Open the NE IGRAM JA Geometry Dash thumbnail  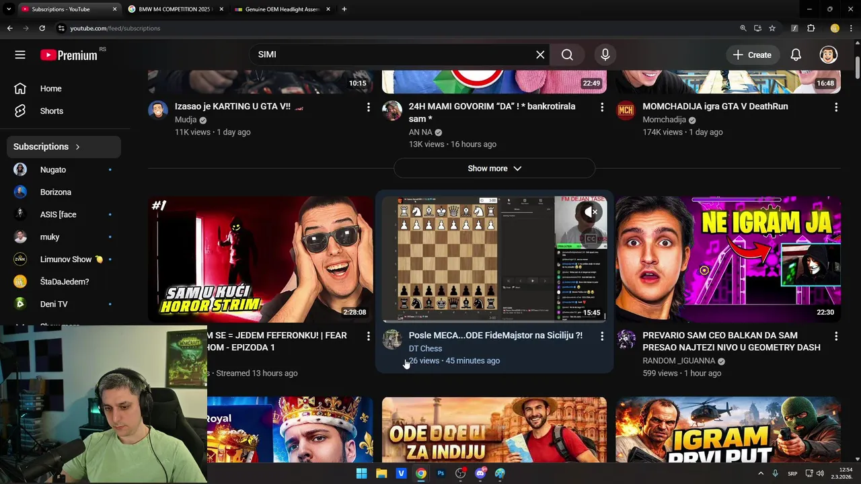tap(728, 259)
